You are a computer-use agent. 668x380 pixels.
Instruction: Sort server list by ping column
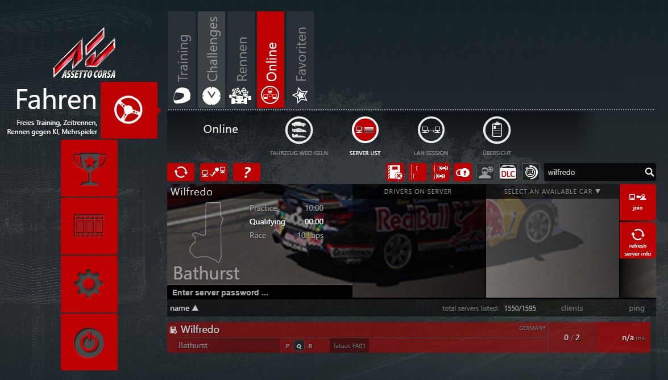point(636,308)
